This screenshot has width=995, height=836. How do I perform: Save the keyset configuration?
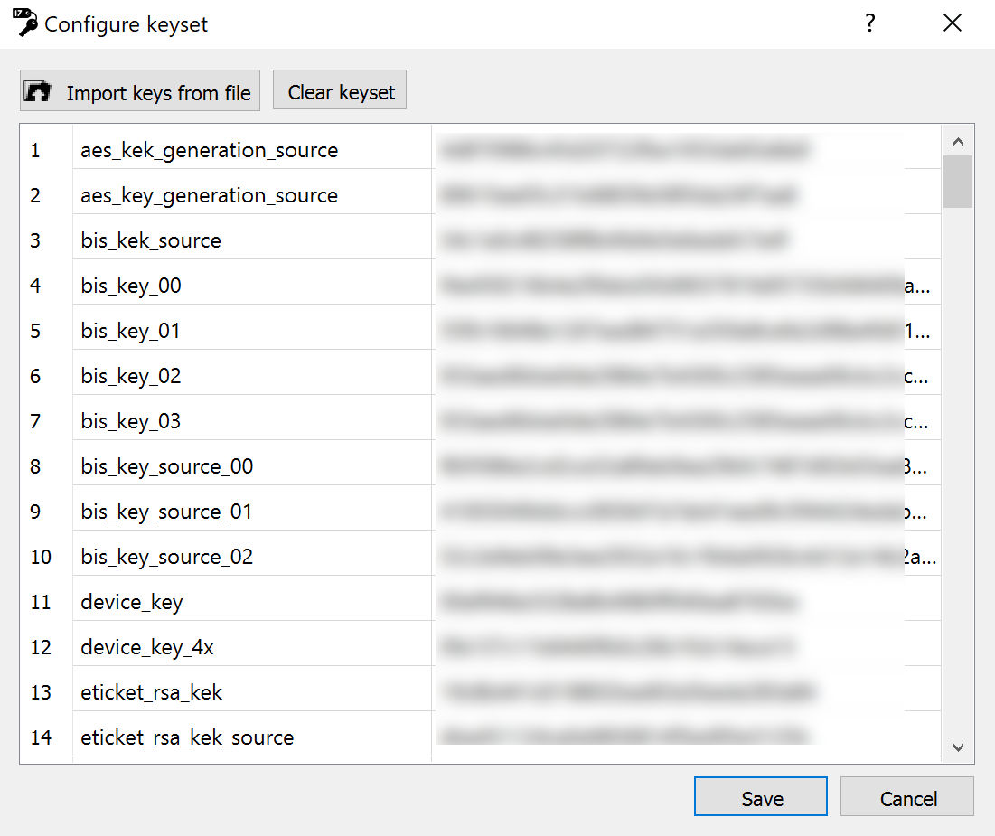[x=761, y=797]
